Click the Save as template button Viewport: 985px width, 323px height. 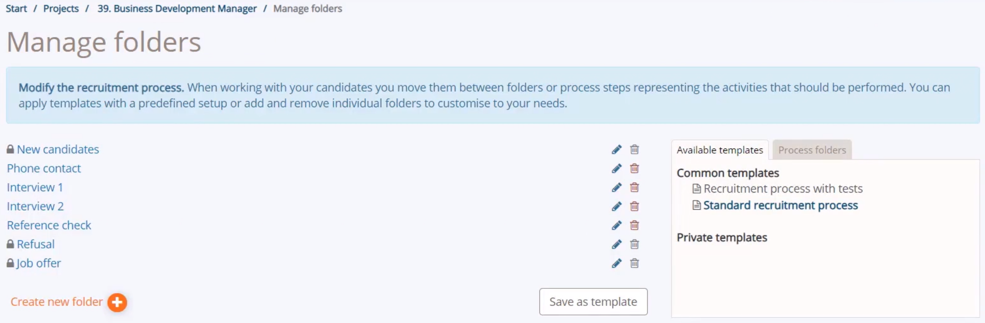coord(593,302)
